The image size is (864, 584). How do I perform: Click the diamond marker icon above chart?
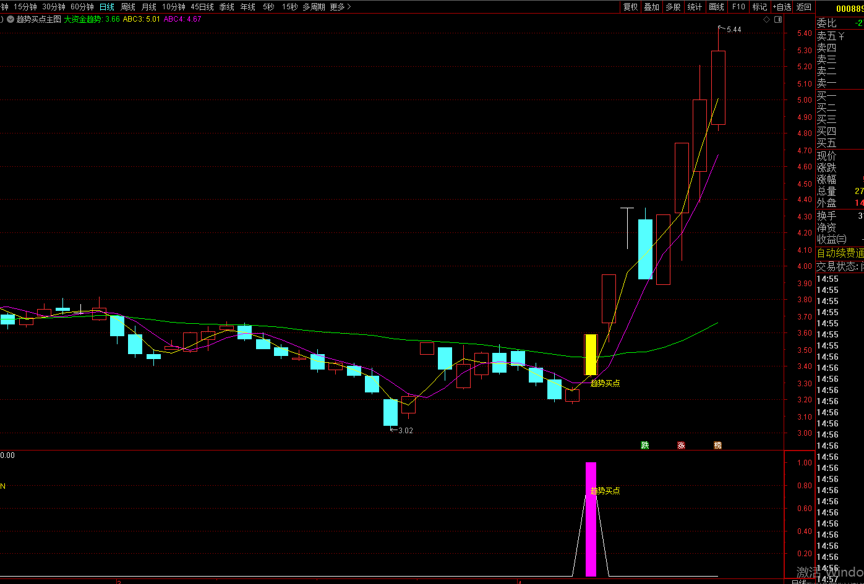point(767,19)
